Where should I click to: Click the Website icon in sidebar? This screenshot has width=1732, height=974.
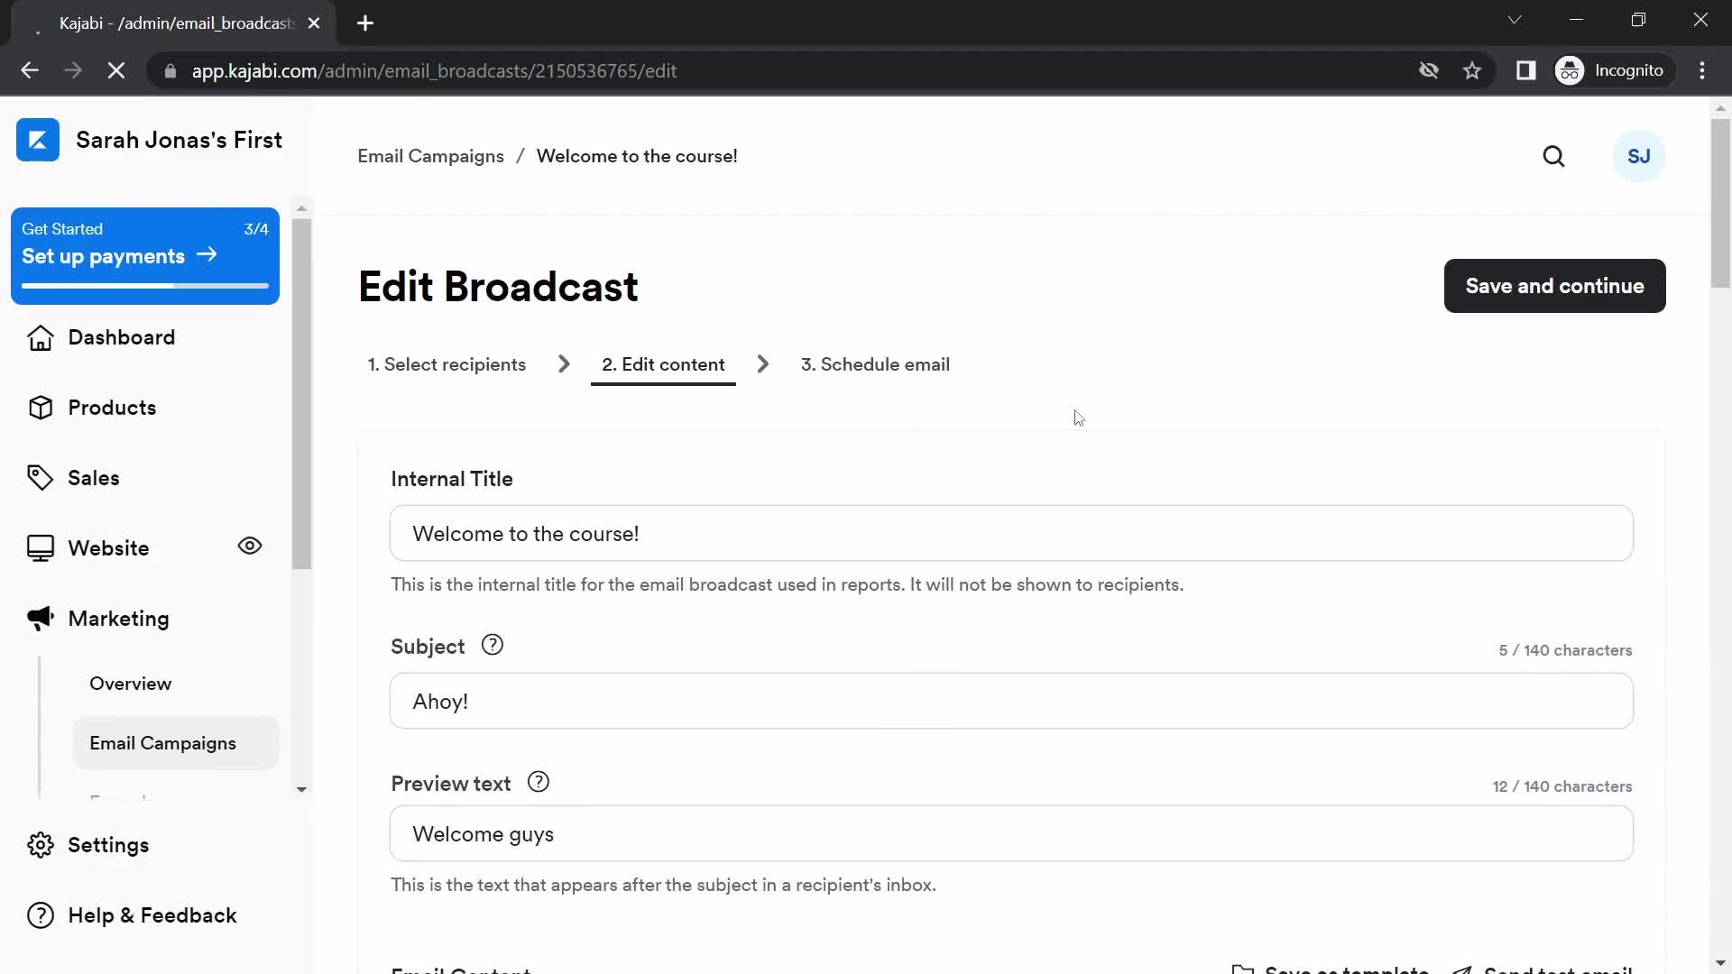(x=40, y=547)
